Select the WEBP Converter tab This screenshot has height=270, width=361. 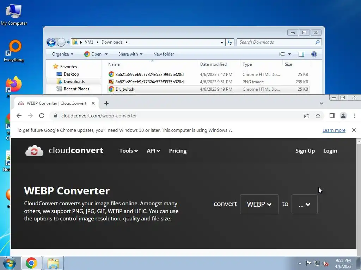pyautogui.click(x=56, y=103)
